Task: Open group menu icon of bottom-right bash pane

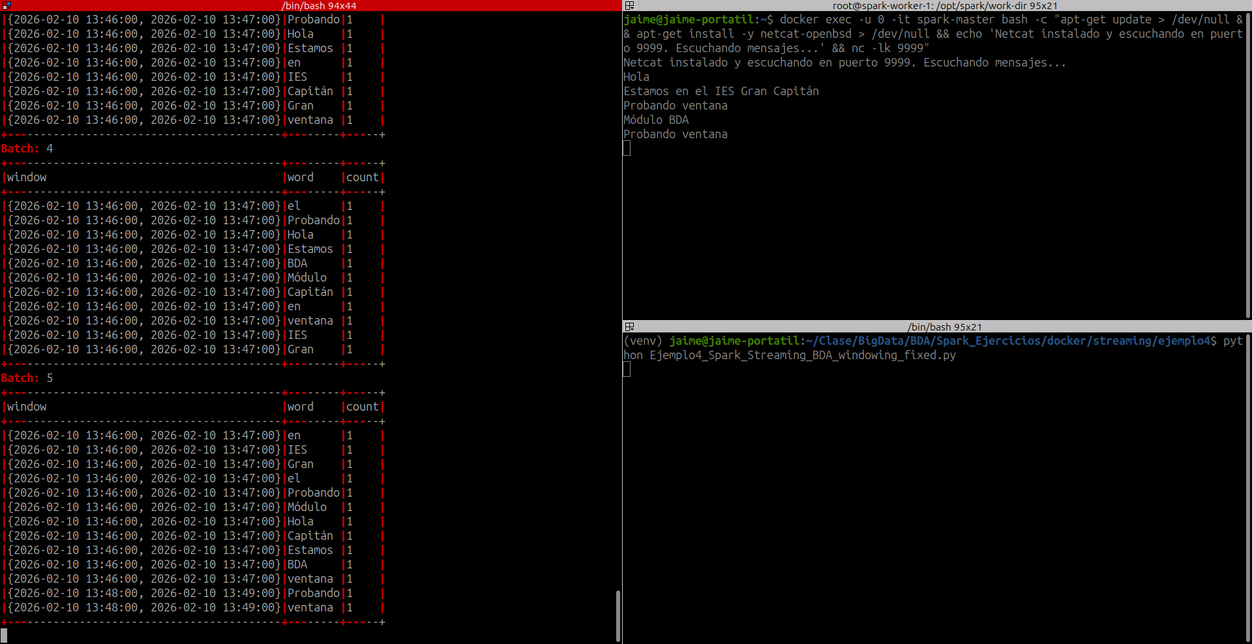Action: (629, 327)
